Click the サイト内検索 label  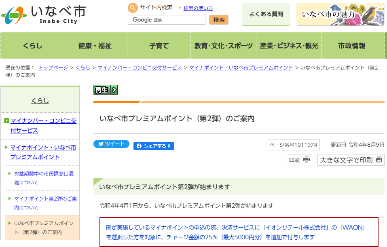(156, 8)
